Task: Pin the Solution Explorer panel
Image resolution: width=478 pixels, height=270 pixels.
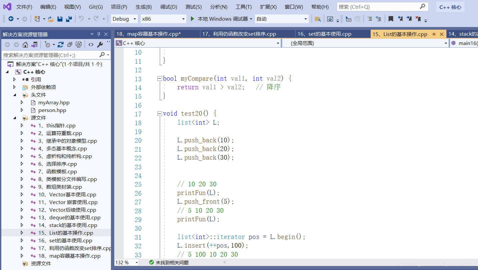Action: point(99,34)
